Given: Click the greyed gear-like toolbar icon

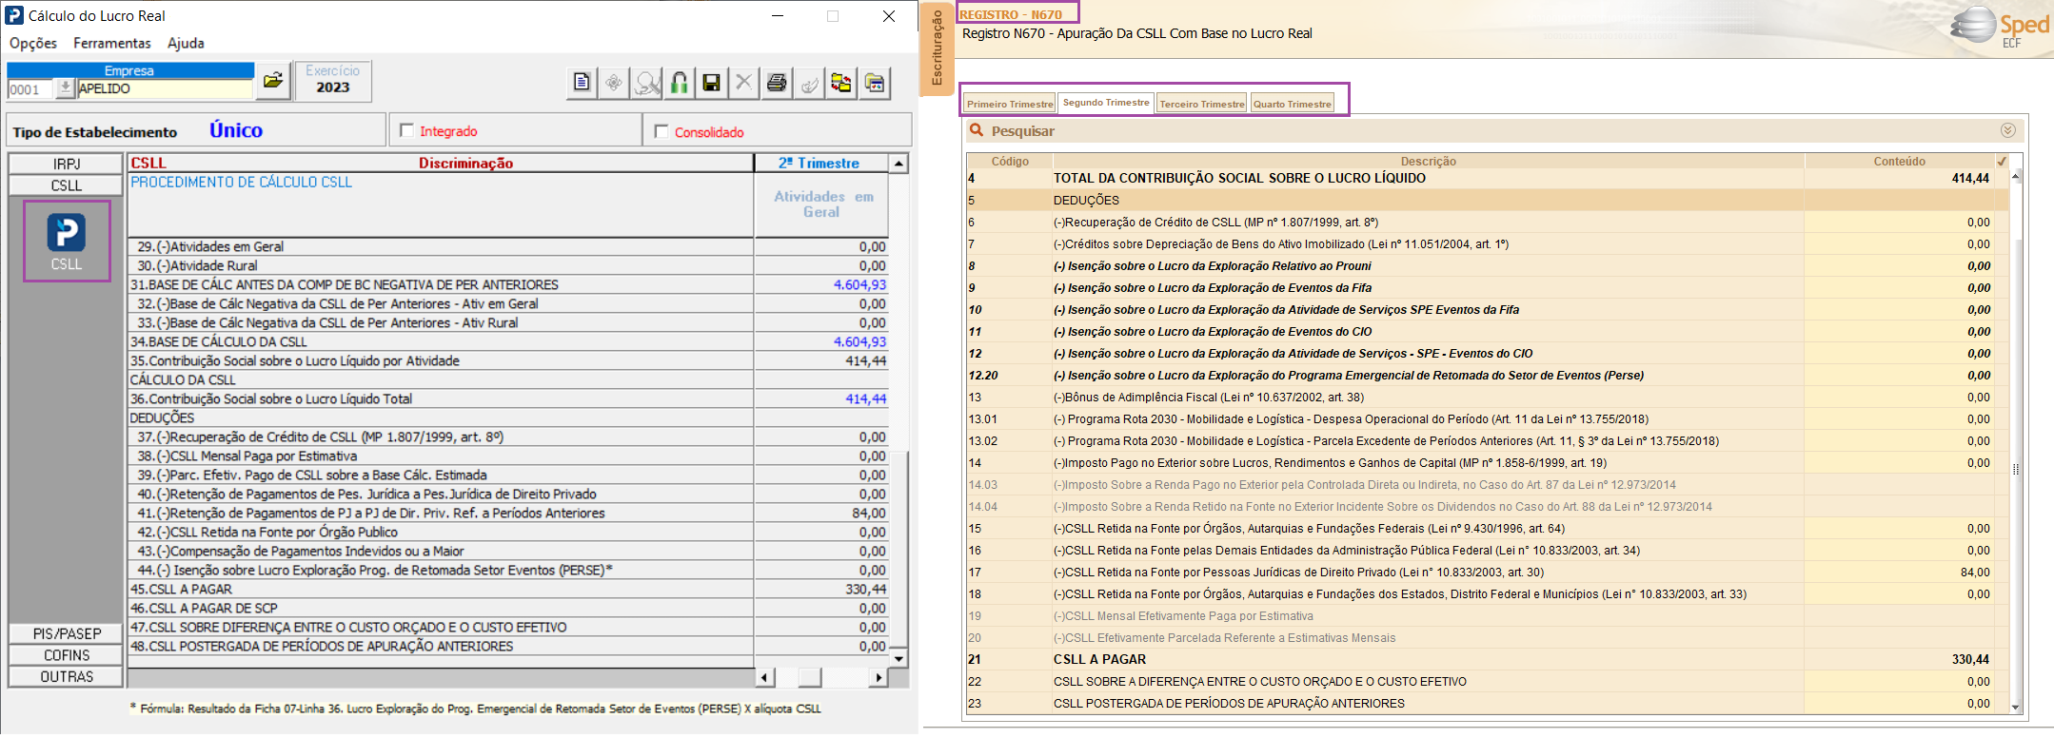Looking at the screenshot, I should [x=614, y=84].
